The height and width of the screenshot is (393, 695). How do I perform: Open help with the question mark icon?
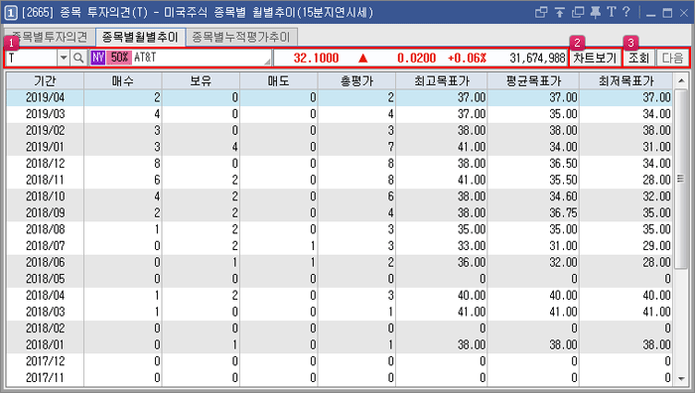pyautogui.click(x=625, y=12)
